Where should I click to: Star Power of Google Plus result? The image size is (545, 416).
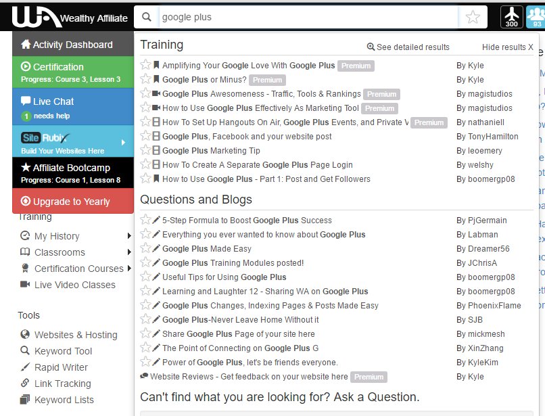click(145, 362)
